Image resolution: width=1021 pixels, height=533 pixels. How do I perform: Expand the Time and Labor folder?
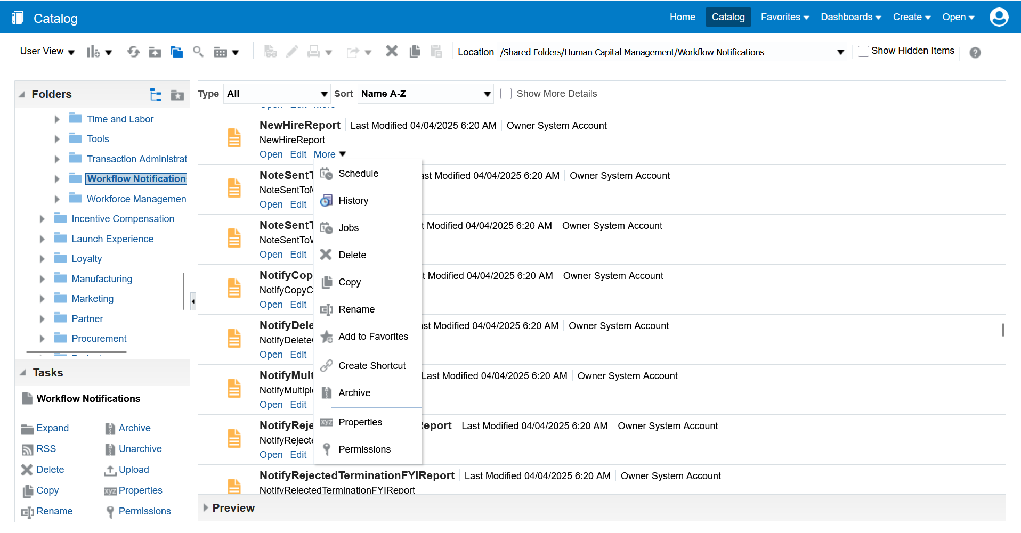click(x=57, y=119)
